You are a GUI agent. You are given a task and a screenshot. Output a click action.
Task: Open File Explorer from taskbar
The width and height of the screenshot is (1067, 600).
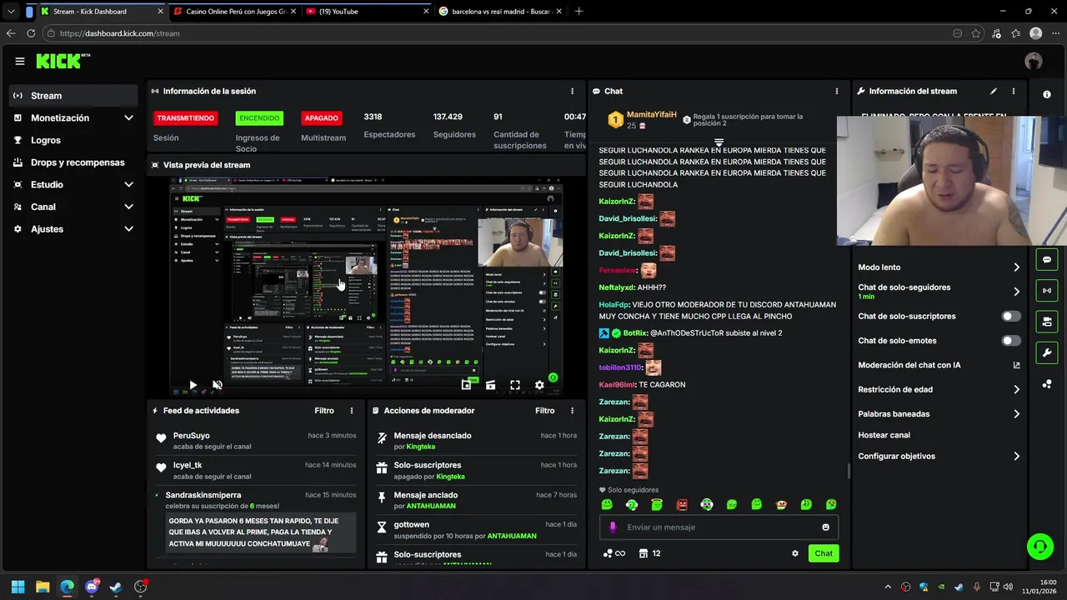coord(43,587)
